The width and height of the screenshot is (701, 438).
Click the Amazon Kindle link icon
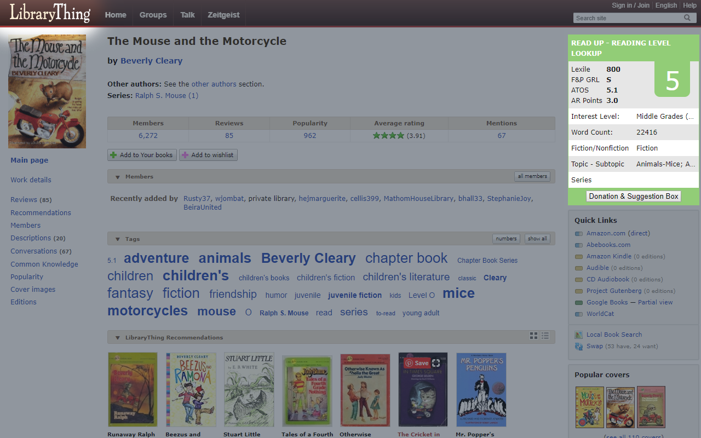coord(579,257)
